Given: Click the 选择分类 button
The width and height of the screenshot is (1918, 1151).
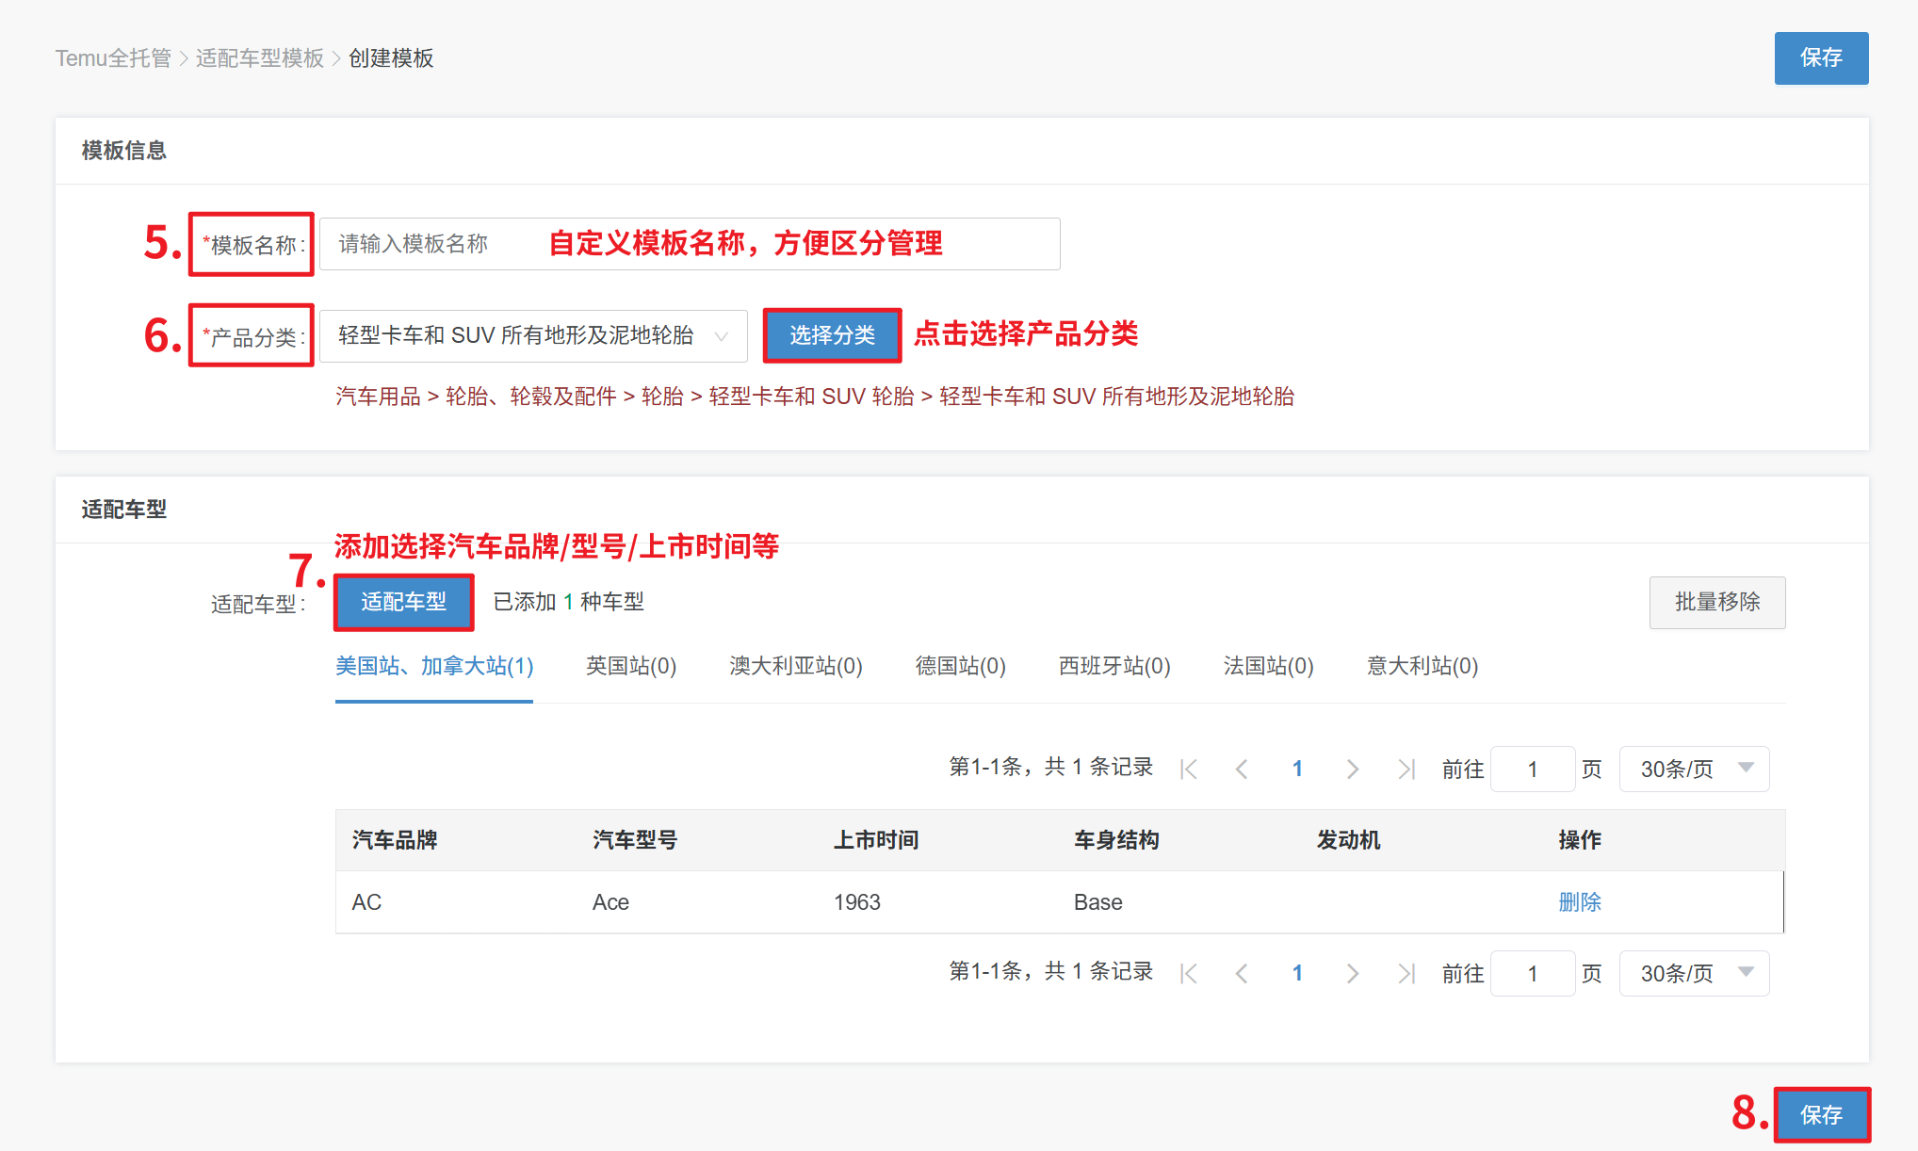Looking at the screenshot, I should point(832,335).
